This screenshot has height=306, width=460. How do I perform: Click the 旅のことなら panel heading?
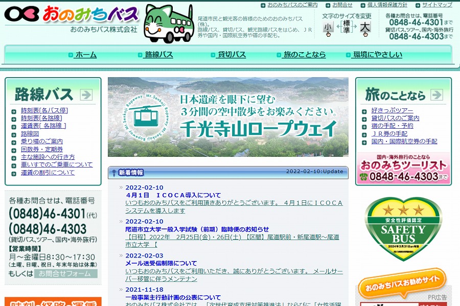(395, 95)
